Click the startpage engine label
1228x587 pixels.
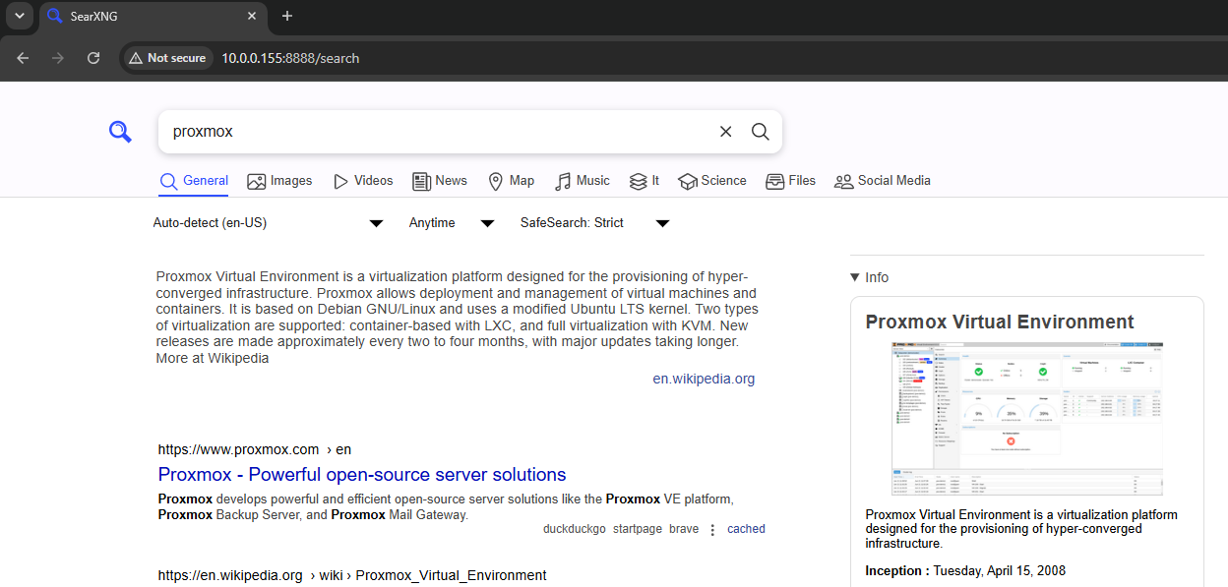[x=637, y=529]
